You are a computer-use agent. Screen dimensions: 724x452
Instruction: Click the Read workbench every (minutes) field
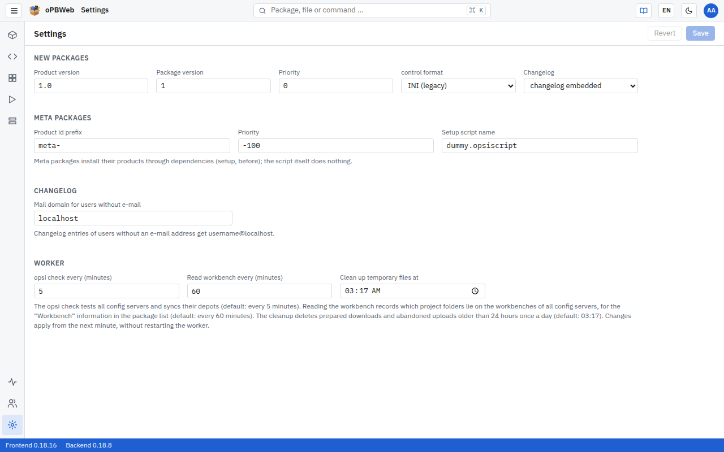point(259,291)
